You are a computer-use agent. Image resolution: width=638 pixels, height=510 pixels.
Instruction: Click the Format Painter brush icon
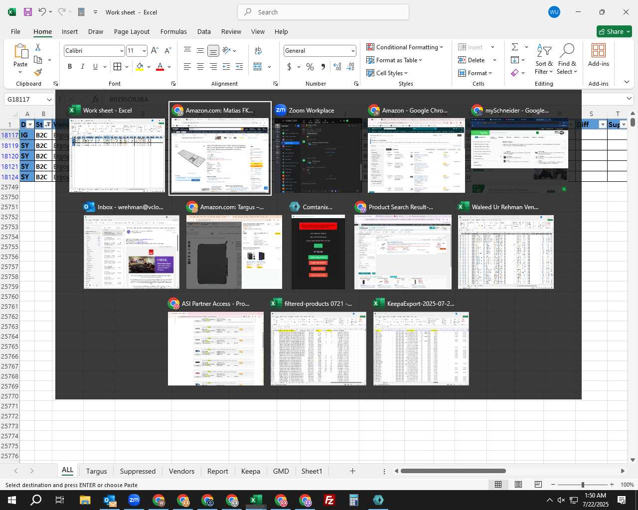[x=38, y=73]
